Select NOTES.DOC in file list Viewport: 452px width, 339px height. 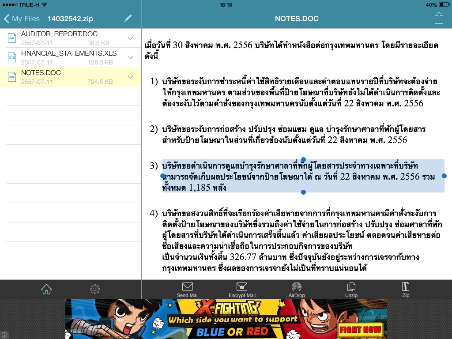pos(71,77)
